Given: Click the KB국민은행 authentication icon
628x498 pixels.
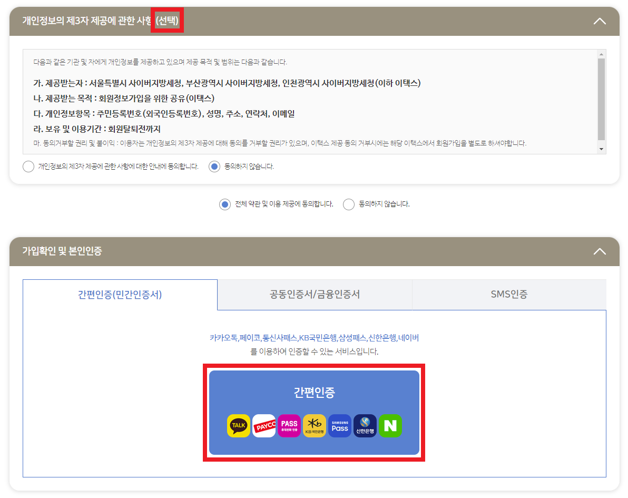Looking at the screenshot, I should [315, 425].
